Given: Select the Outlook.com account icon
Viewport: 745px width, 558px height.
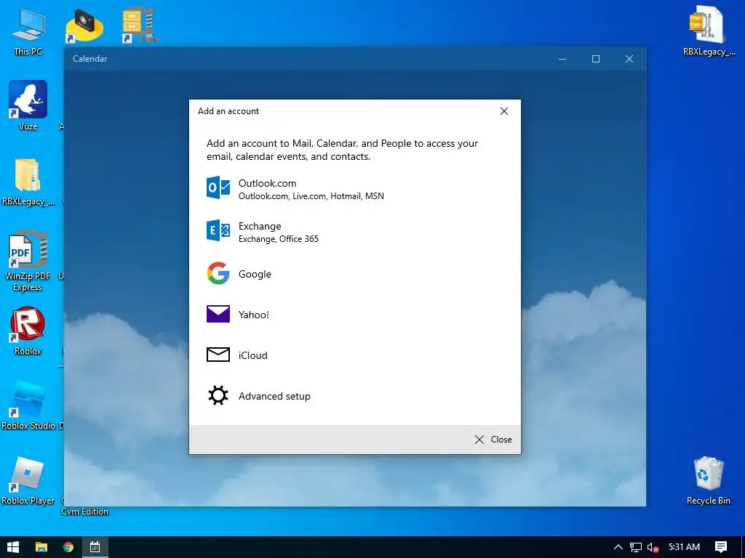Looking at the screenshot, I should click(218, 187).
